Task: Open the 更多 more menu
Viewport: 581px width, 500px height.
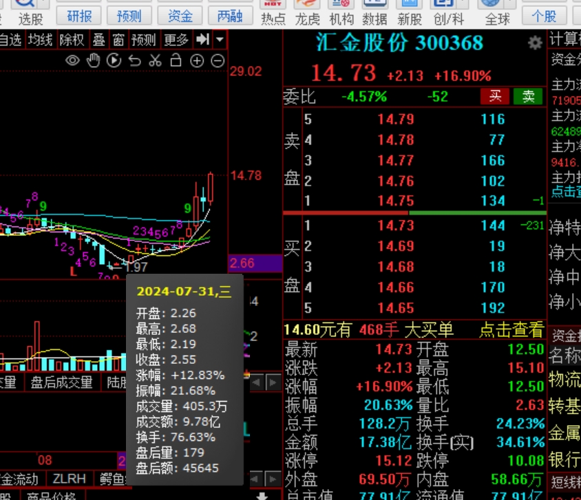Action: (176, 40)
